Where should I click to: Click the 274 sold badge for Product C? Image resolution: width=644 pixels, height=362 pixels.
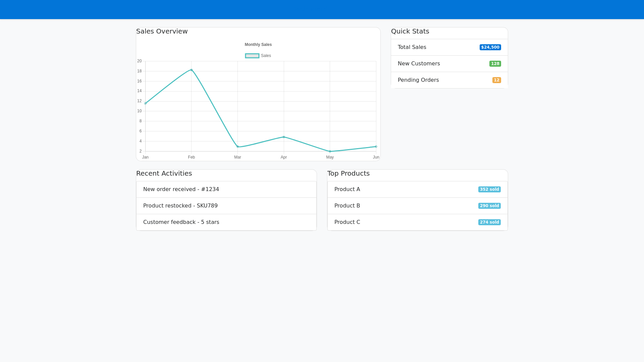coord(489,222)
